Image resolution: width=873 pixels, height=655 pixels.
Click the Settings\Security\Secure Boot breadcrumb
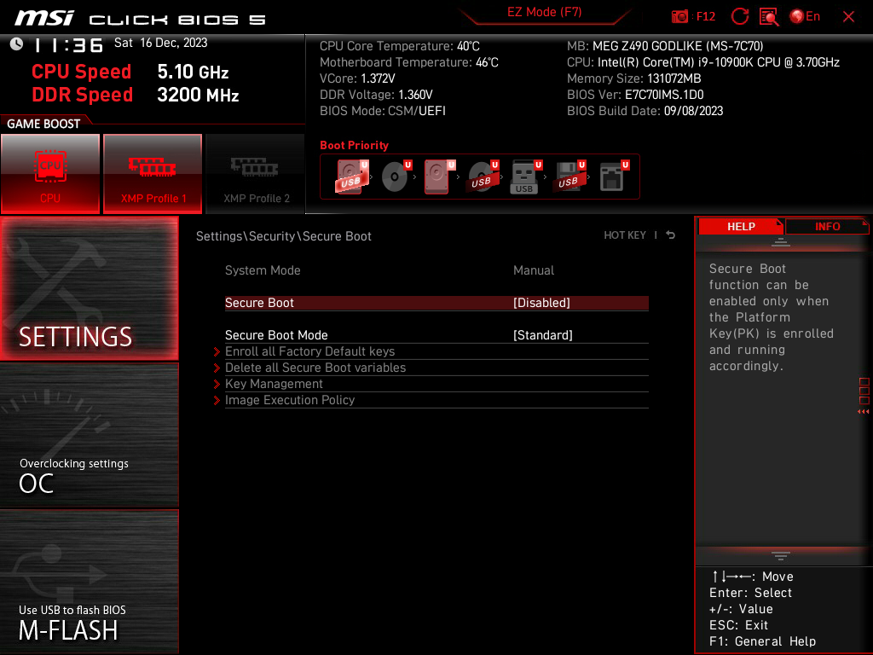point(283,236)
